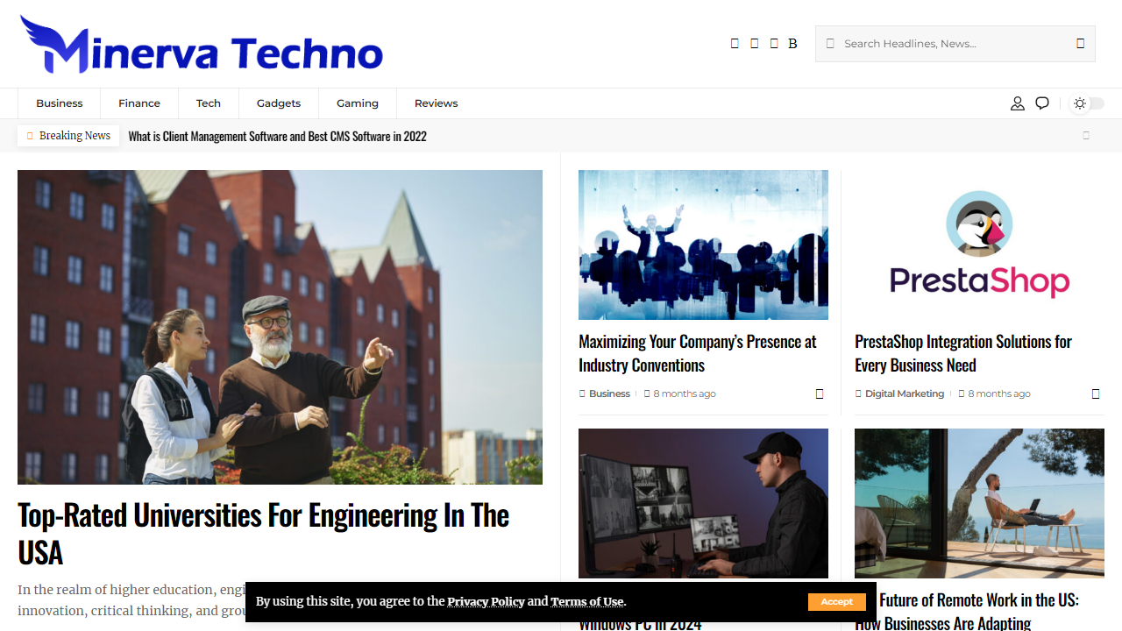
Task: Bookmark the PrestaShop Integration article
Action: (x=1095, y=394)
